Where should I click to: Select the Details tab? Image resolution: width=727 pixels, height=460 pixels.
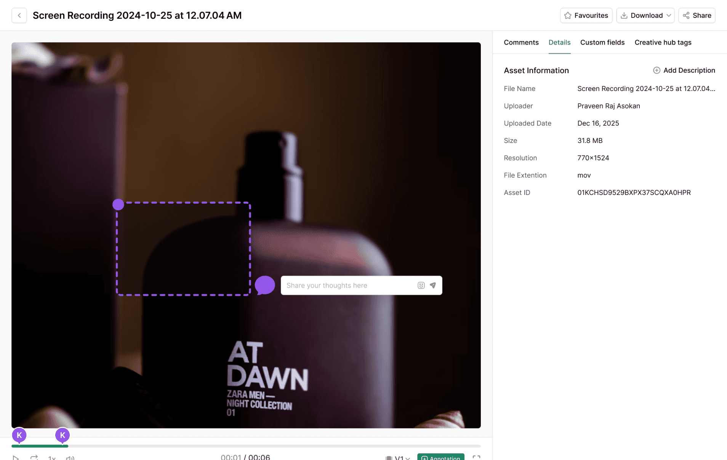pyautogui.click(x=559, y=42)
